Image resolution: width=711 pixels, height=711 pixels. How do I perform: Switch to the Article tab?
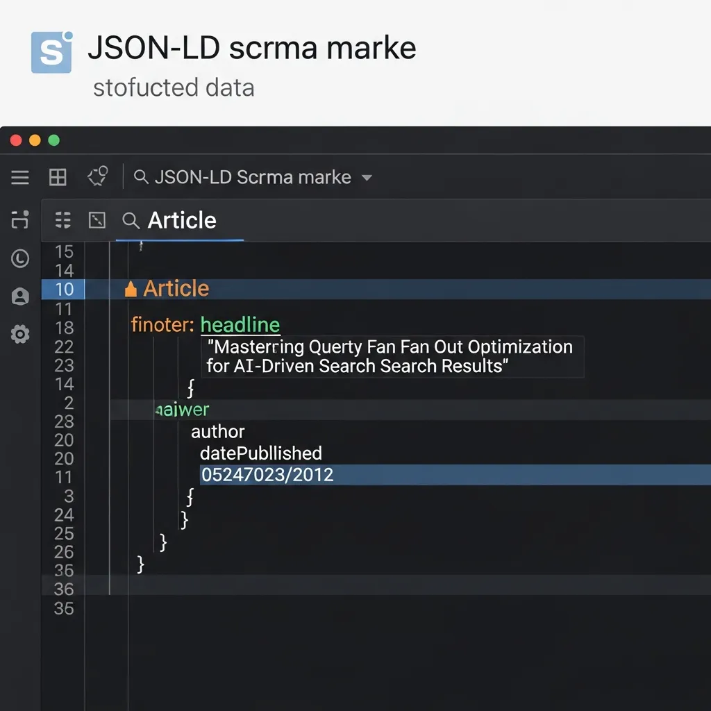coord(181,220)
